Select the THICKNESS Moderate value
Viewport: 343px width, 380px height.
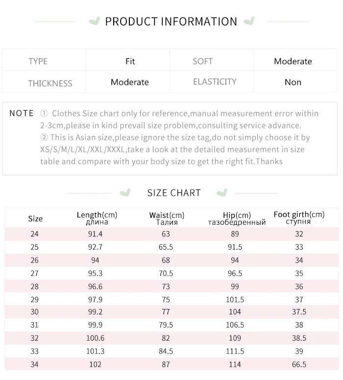(130, 82)
